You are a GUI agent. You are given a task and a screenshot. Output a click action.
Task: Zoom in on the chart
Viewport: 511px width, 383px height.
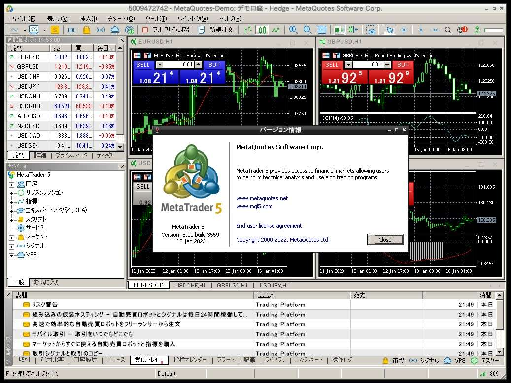point(293,30)
